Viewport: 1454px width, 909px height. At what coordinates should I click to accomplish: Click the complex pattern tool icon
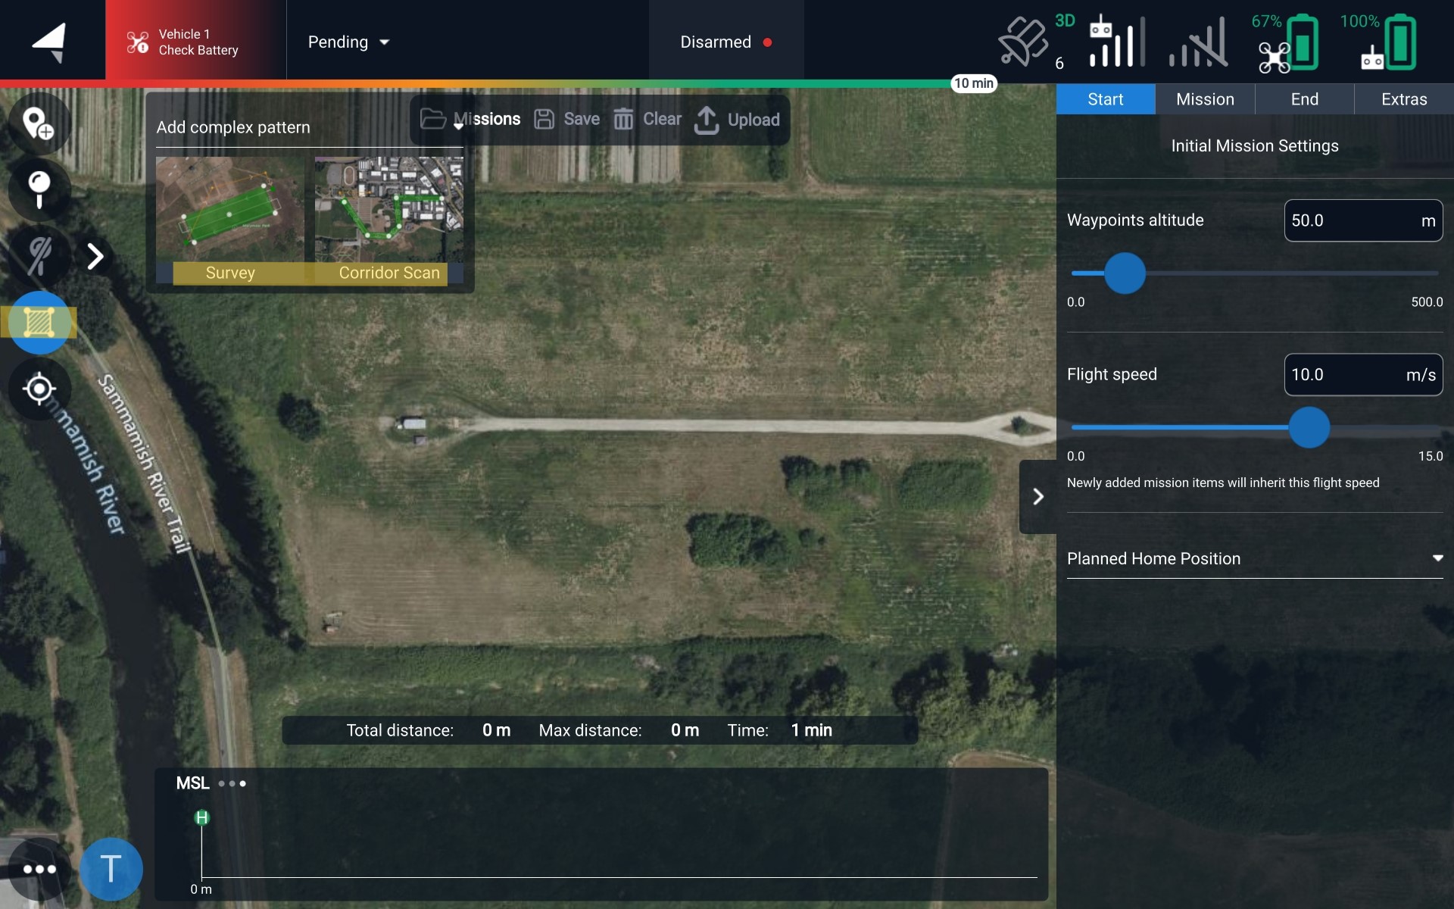(39, 323)
